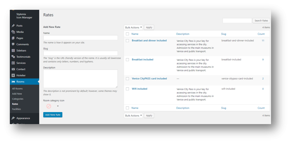Focus the Search Rates text field

(237, 21)
